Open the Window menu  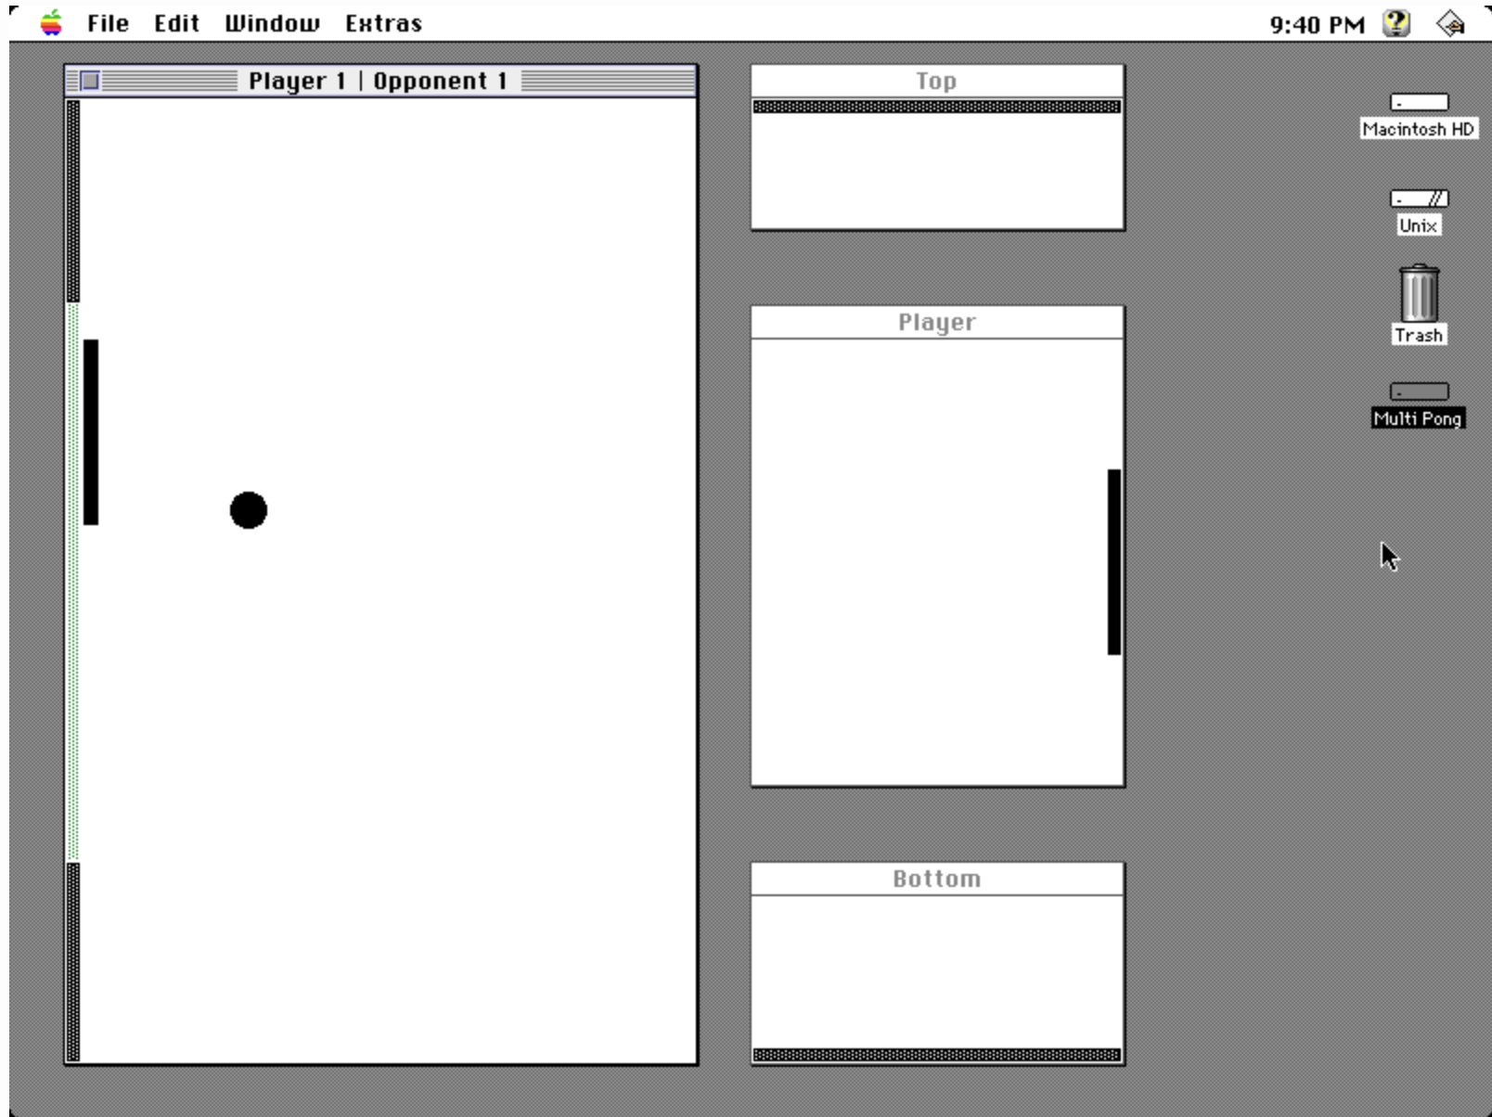271,22
